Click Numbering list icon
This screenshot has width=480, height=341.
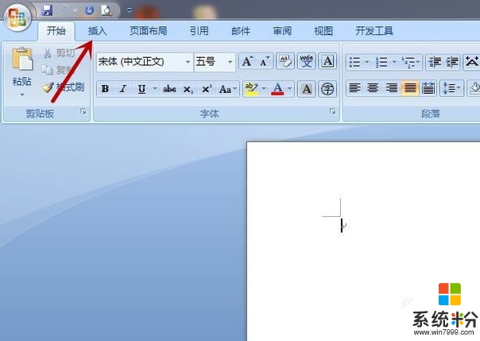point(381,62)
